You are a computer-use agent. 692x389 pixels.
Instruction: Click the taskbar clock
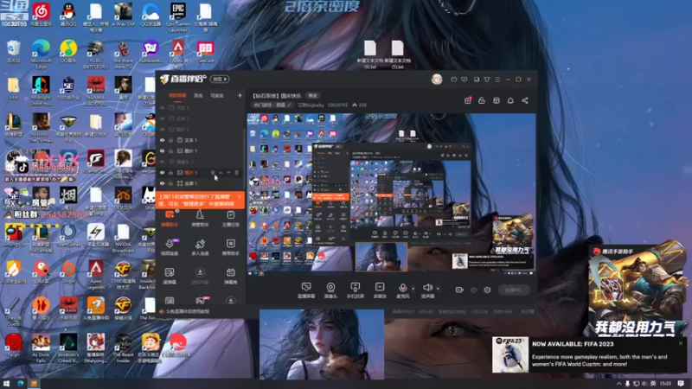[666, 384]
